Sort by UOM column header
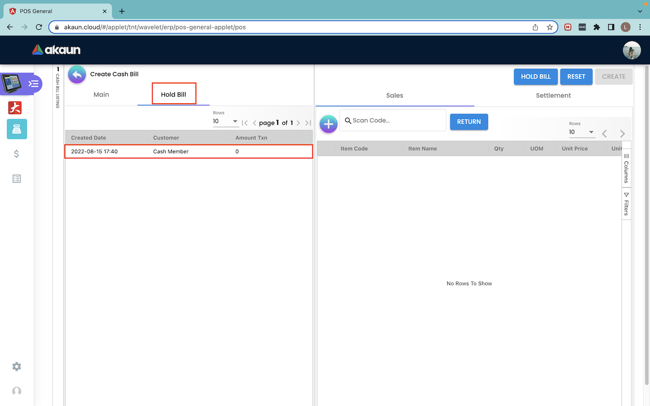 pos(537,149)
